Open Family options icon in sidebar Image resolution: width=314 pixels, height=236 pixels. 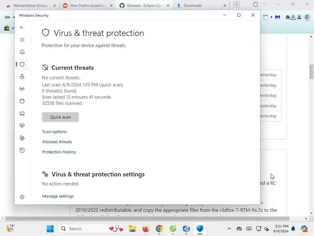coord(22,138)
